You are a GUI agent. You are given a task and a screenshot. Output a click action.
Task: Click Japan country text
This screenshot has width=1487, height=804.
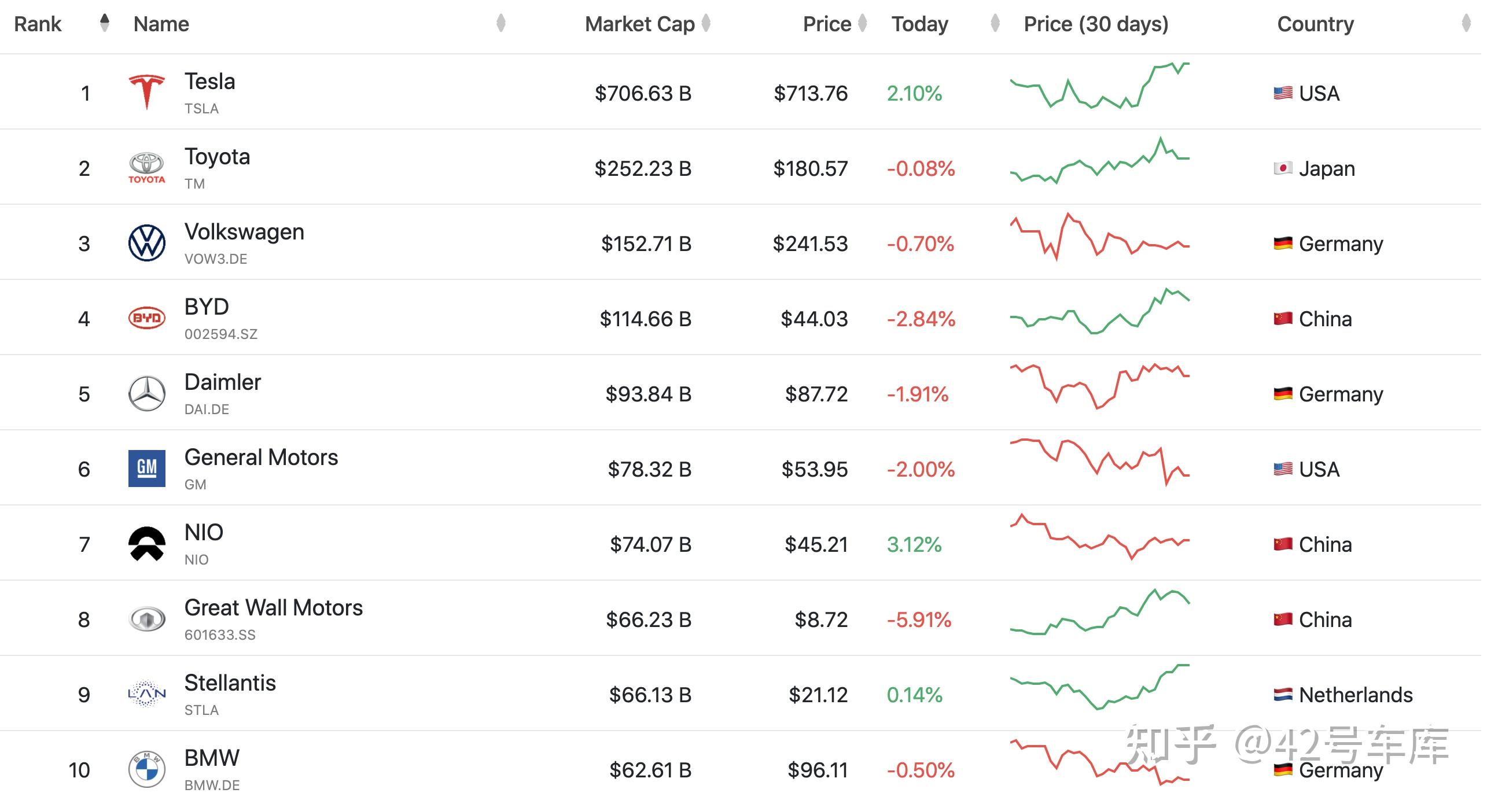[1327, 169]
